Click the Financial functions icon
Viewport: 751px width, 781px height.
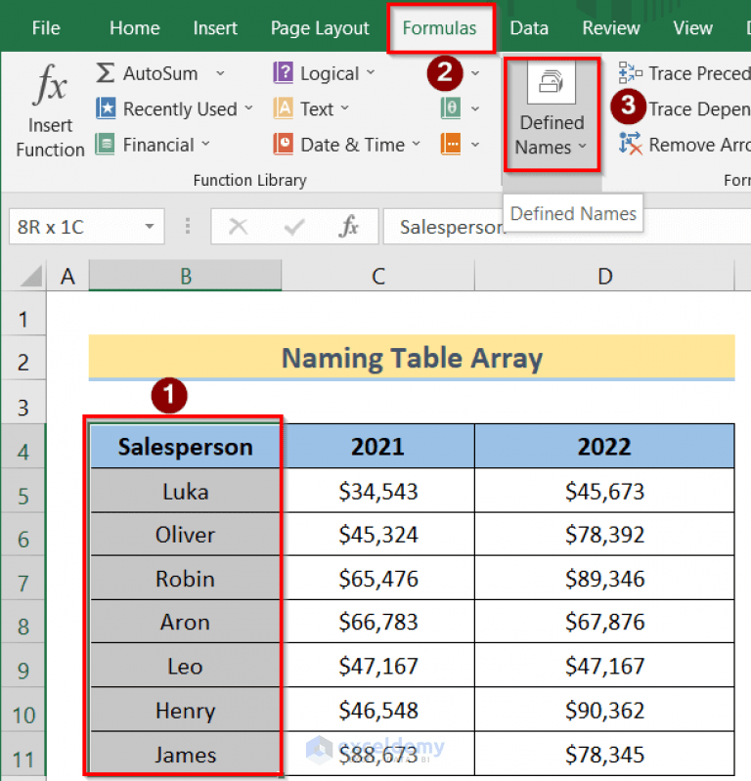coord(106,145)
